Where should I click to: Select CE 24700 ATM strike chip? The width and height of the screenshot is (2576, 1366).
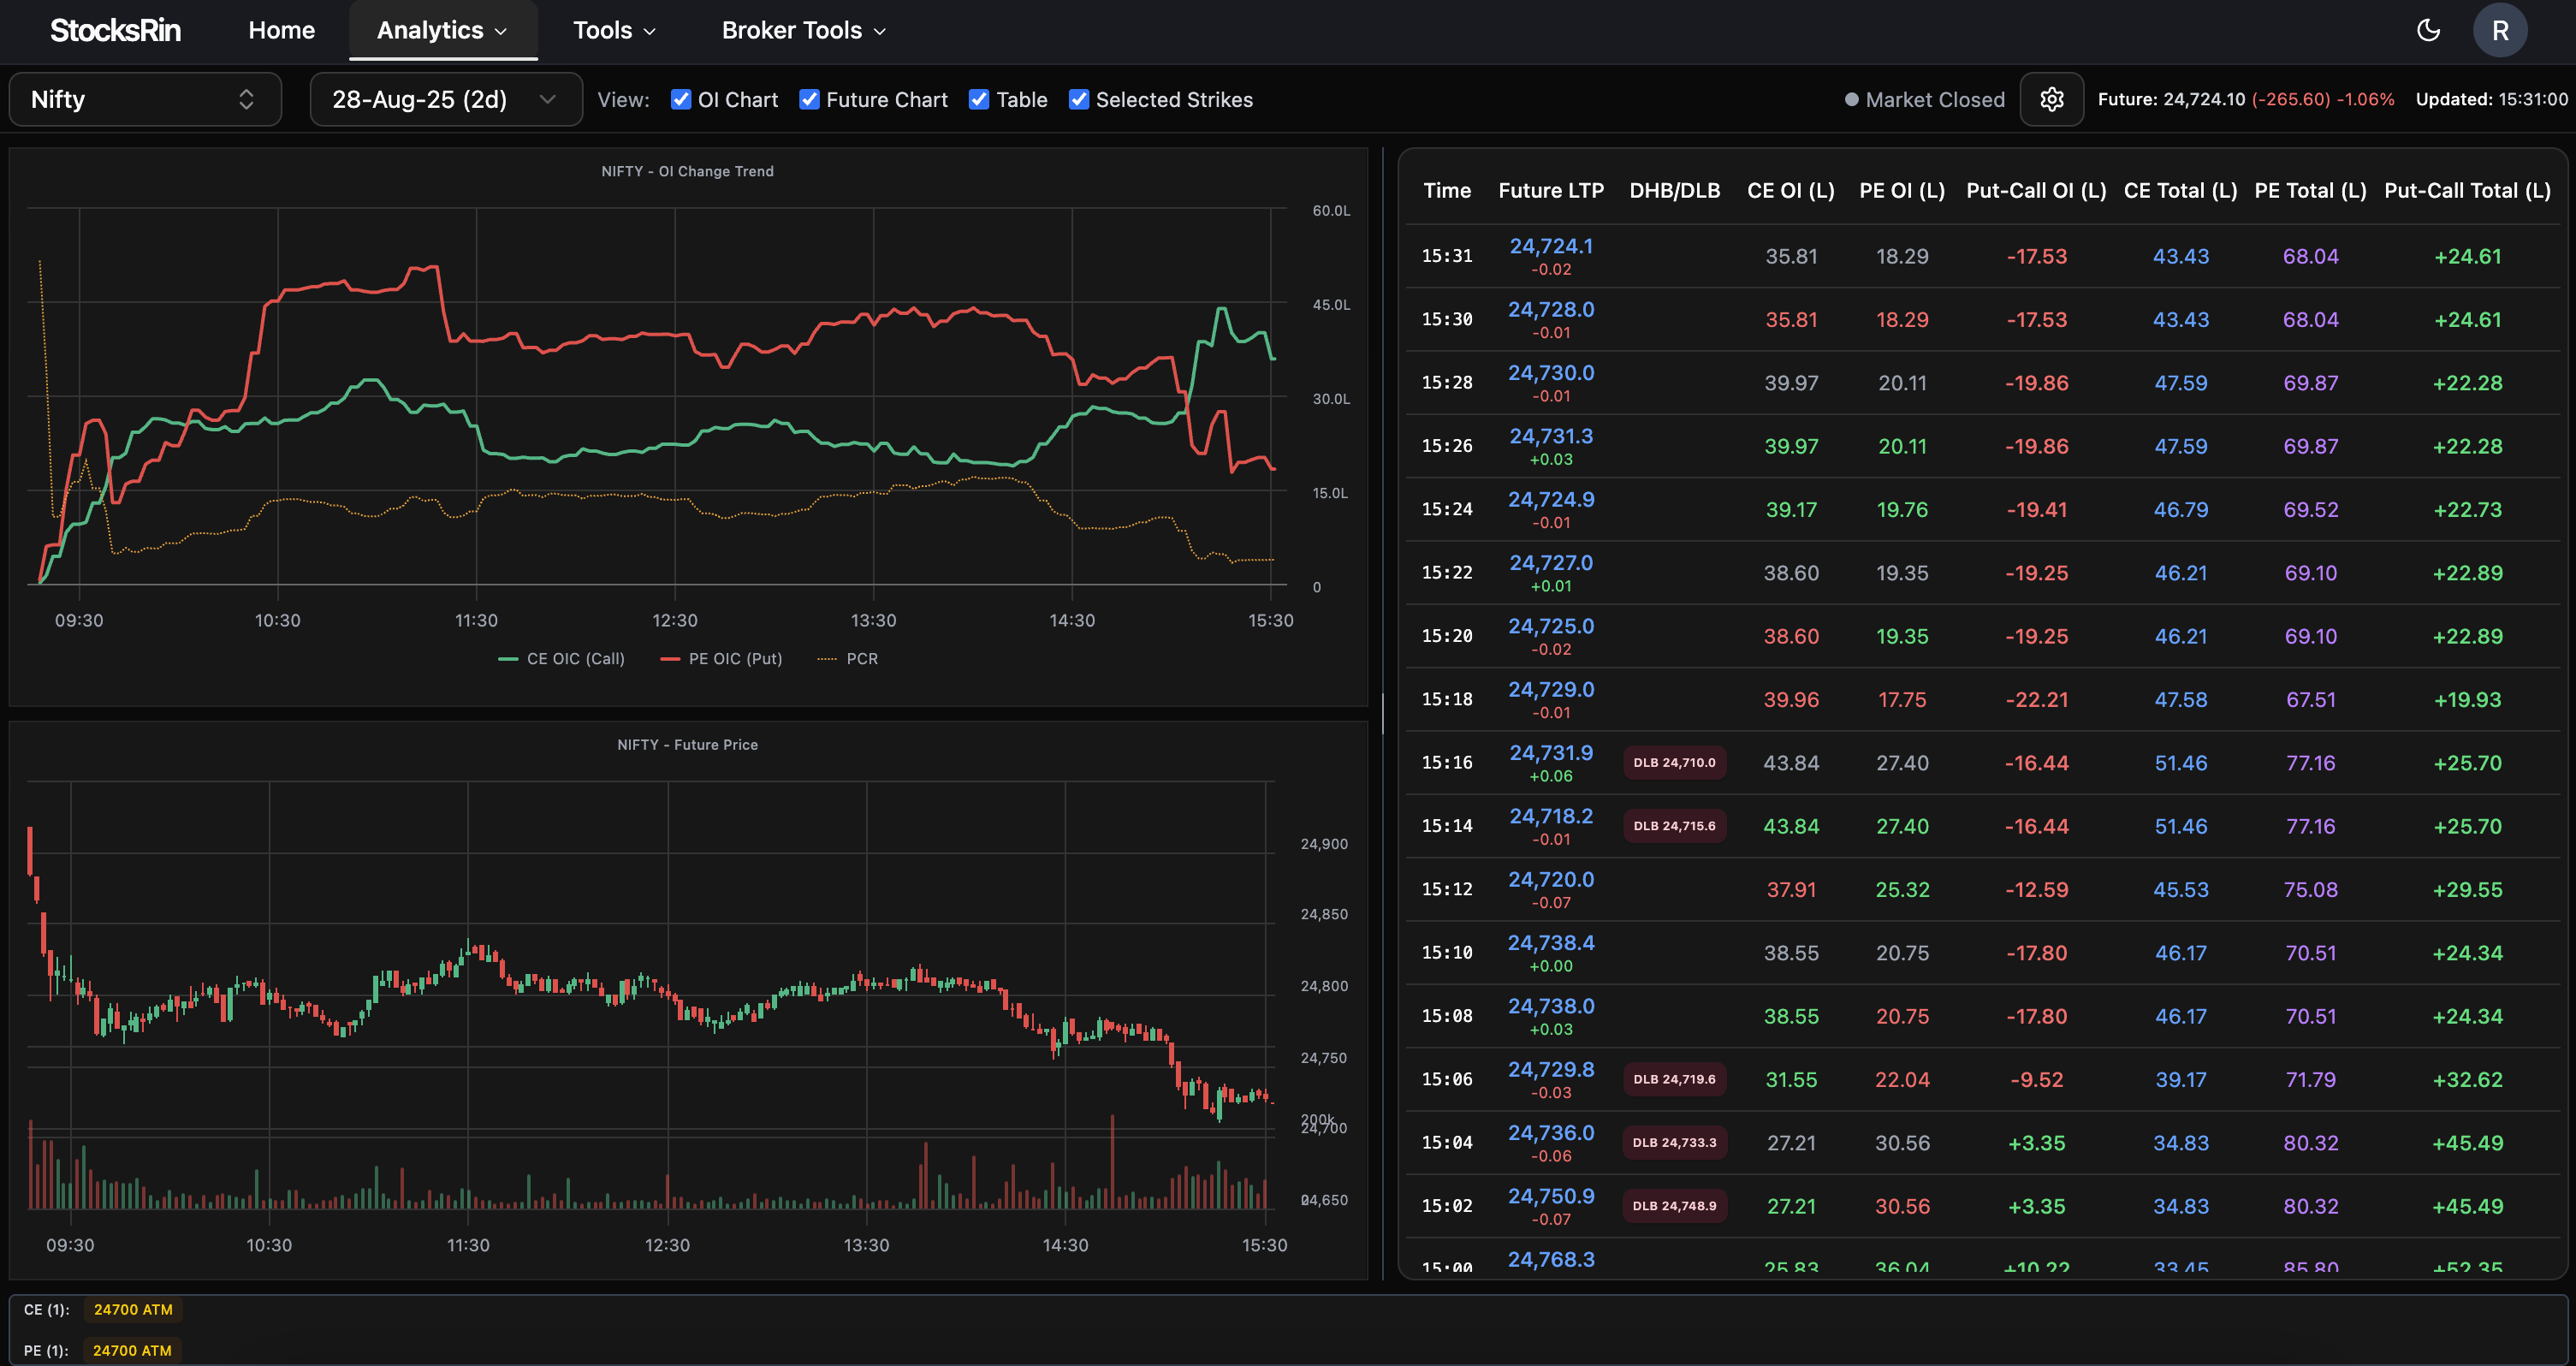pos(133,1309)
